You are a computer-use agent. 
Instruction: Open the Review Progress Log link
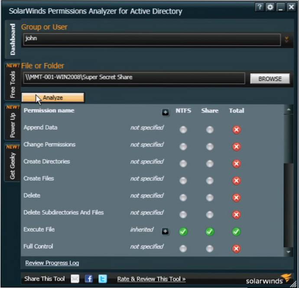52,263
